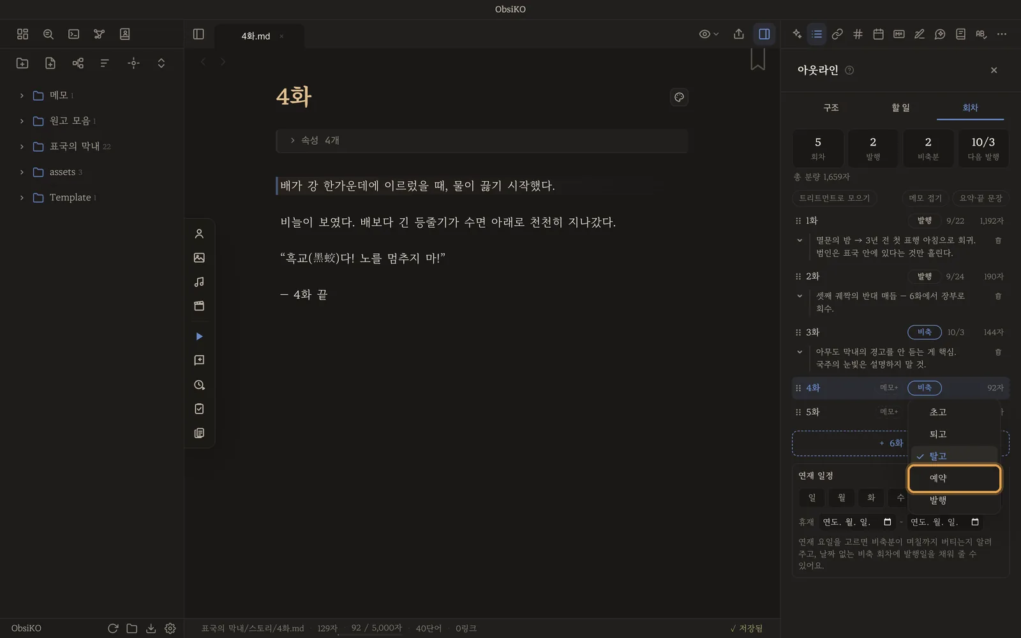Create a new folder with the folder-plus icon
Viewport: 1021px width, 638px height.
click(22, 63)
